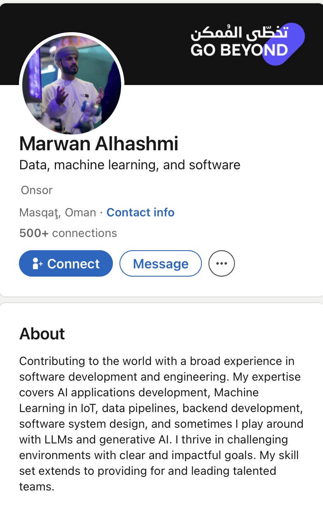The height and width of the screenshot is (507, 323).
Task: View the 500+ connections list
Action: 68,233
